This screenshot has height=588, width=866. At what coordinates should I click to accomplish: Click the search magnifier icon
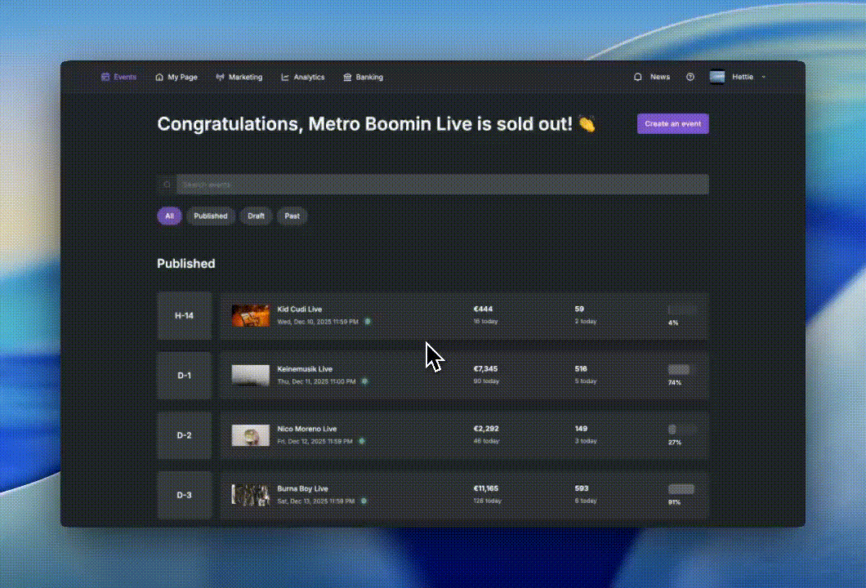[167, 185]
